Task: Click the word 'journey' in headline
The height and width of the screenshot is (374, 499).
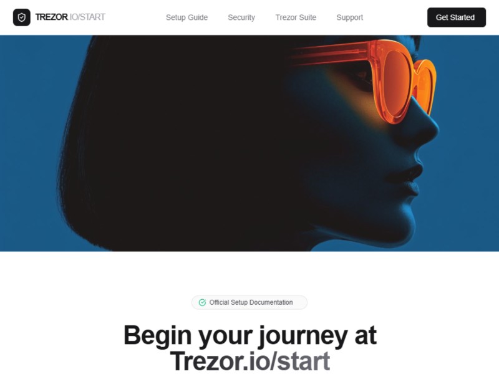Action: point(303,337)
